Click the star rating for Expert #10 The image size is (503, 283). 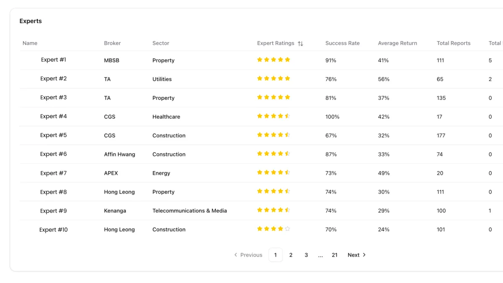[x=273, y=229]
